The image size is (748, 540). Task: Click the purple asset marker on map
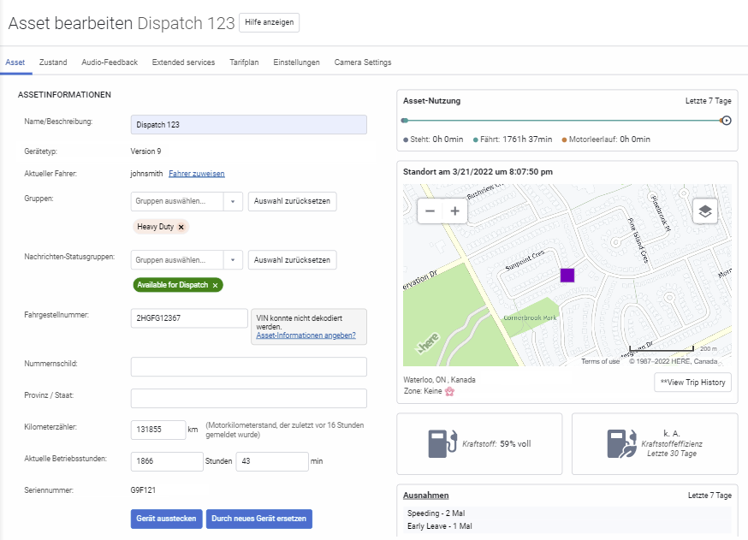pyautogui.click(x=567, y=275)
